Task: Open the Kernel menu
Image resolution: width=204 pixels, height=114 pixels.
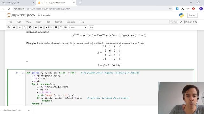Action: tap(58, 22)
